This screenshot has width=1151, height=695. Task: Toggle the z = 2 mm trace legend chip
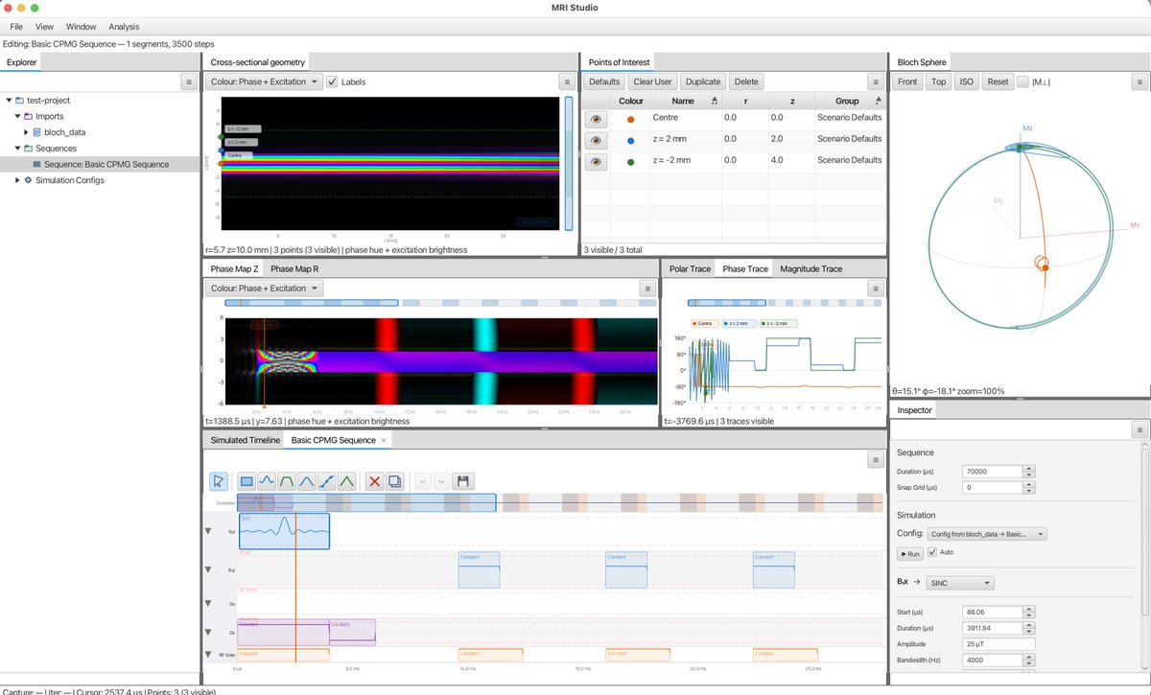740,324
